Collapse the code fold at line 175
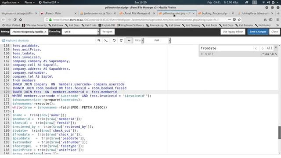The width and height of the screenshot is (281, 158). [11, 111]
